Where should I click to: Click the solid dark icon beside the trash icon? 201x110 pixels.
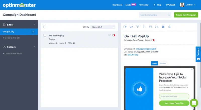point(163,27)
